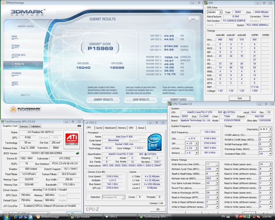Click the SAVE RESULTS button
275x220 pixels.
[141, 100]
